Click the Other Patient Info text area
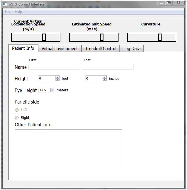The width and height of the screenshot is (187, 190). [68, 149]
